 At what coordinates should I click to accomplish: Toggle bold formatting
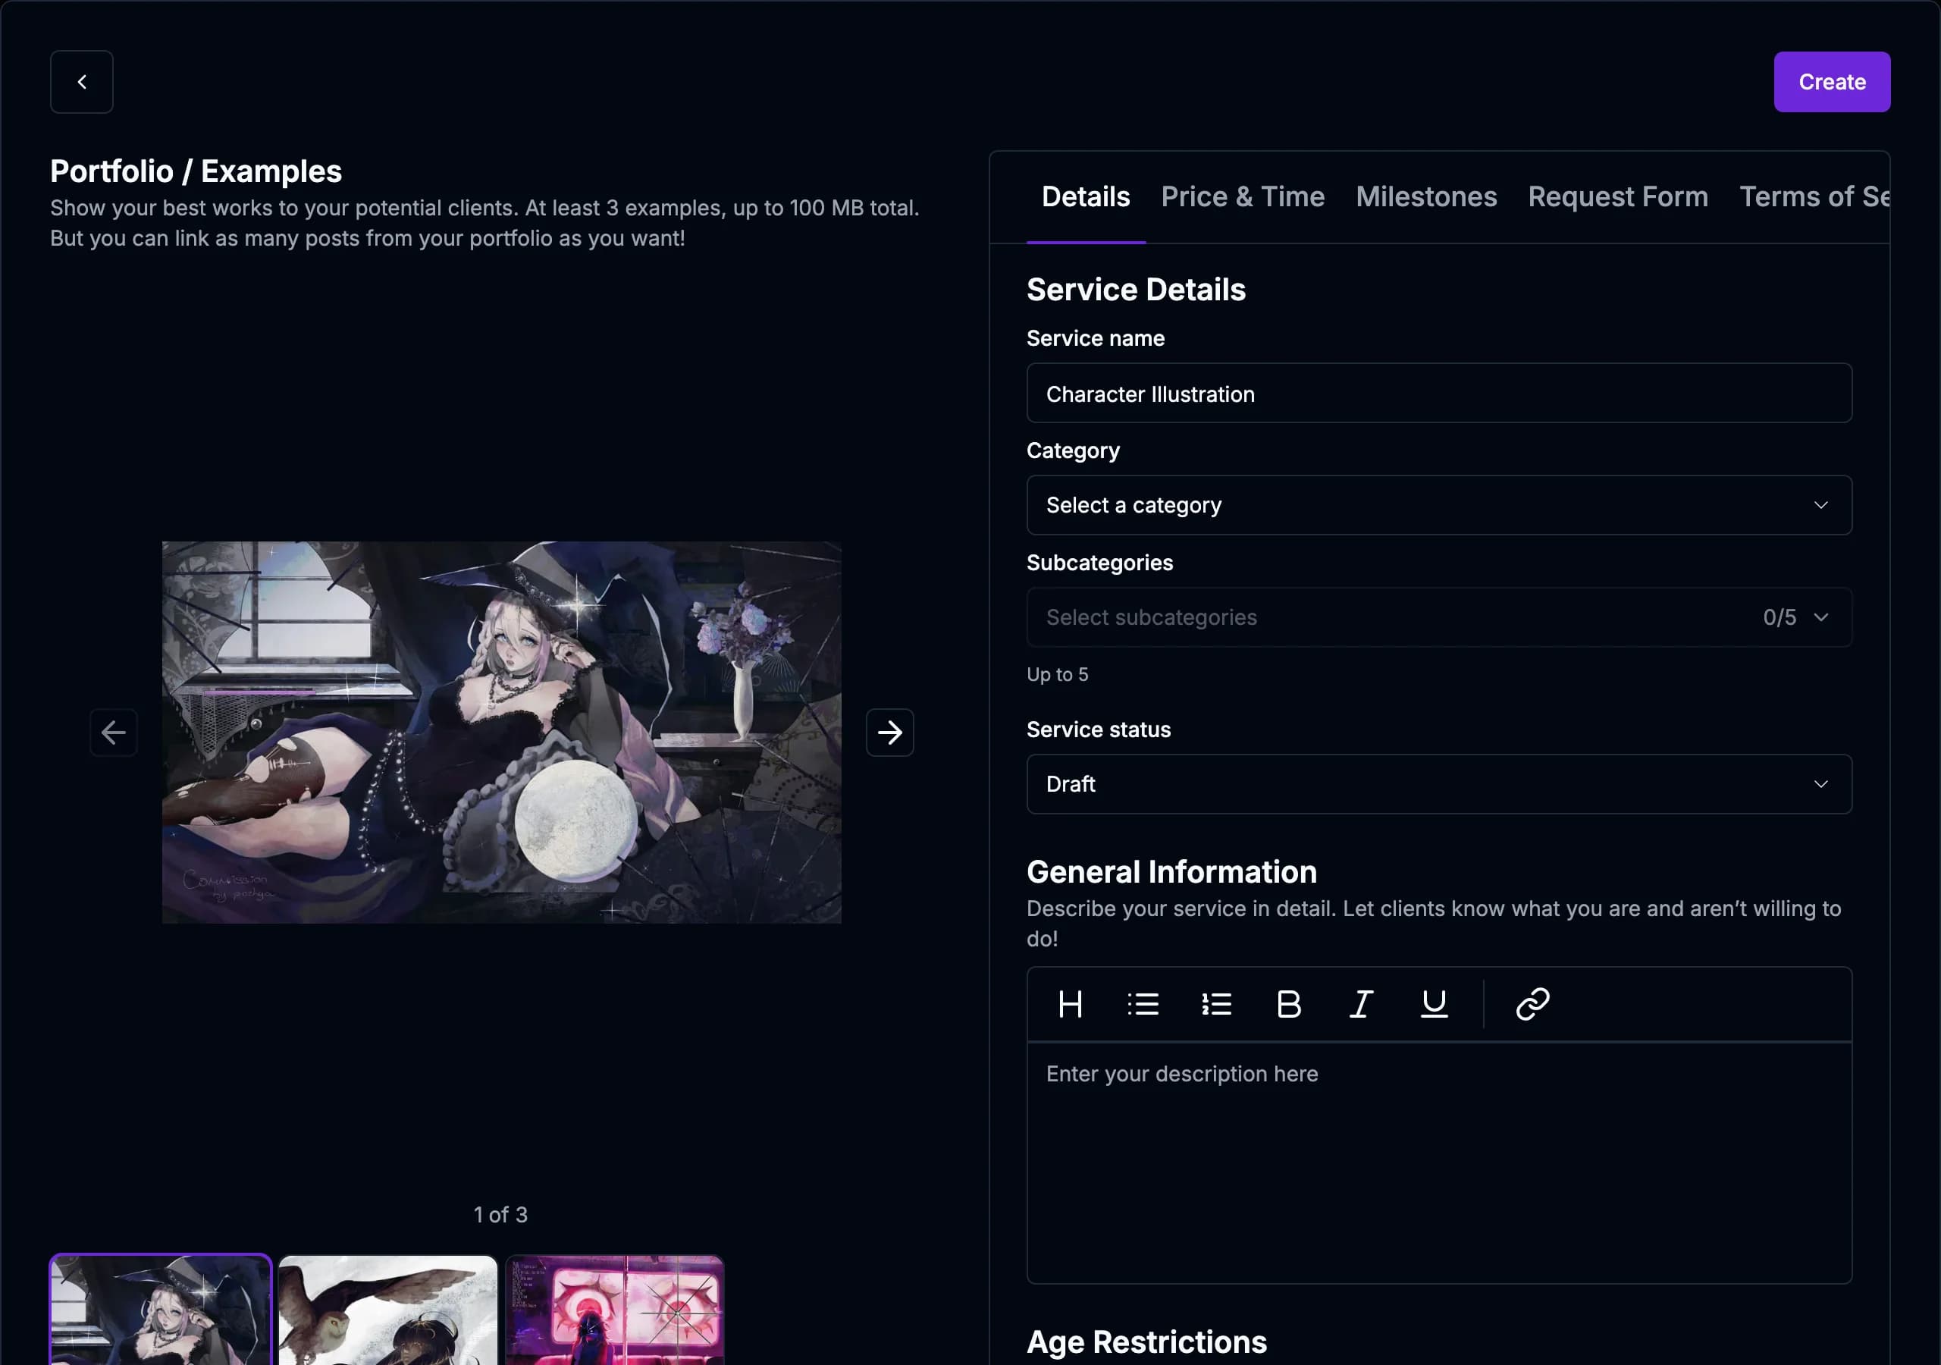tap(1288, 1004)
